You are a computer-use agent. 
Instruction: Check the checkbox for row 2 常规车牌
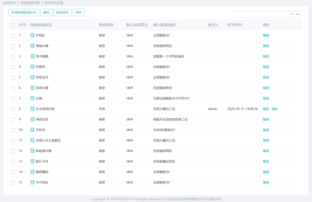[x=13, y=46]
